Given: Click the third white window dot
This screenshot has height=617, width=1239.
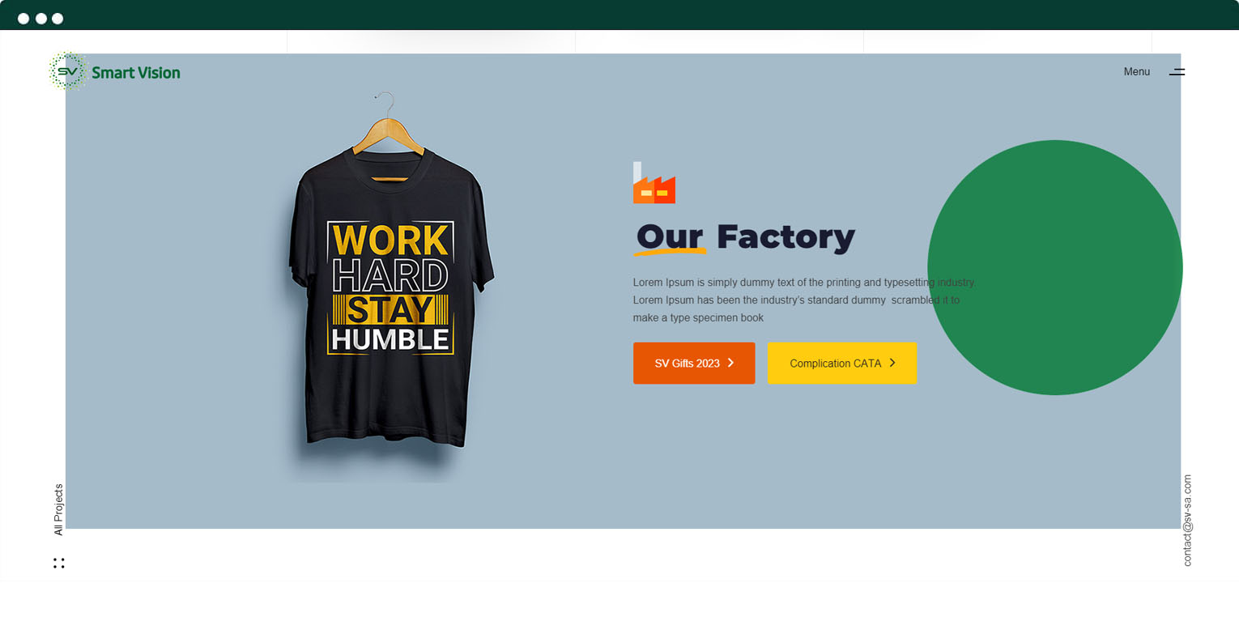Looking at the screenshot, I should pyautogui.click(x=57, y=19).
